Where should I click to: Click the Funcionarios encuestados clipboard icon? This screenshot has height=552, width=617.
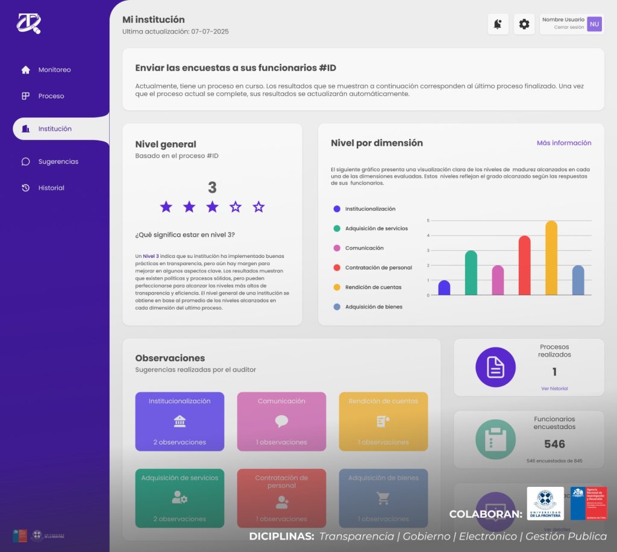coord(495,439)
